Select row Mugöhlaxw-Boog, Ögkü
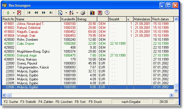184x110 pixels. (88, 51)
